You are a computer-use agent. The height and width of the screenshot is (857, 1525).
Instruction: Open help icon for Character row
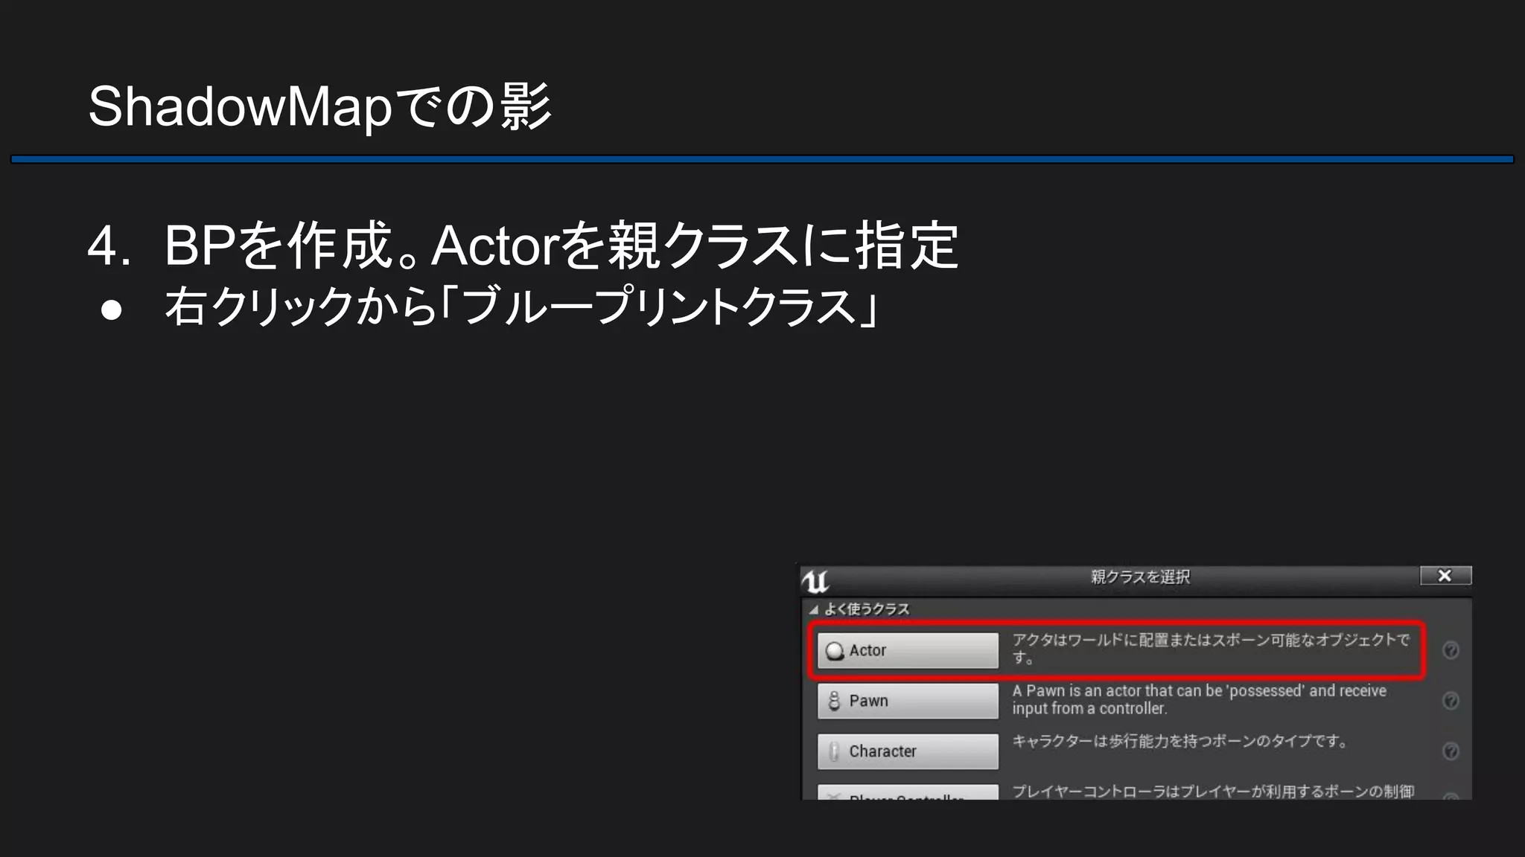1451,751
